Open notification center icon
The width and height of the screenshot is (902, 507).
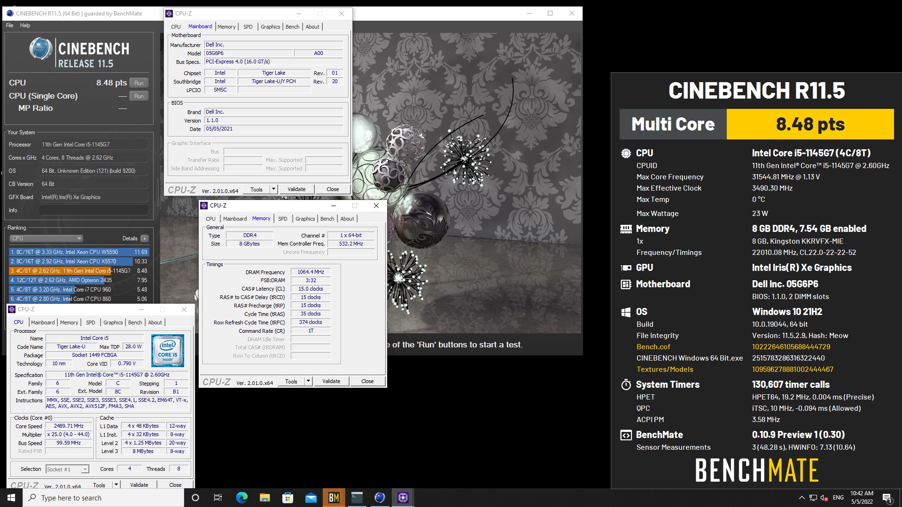pyautogui.click(x=887, y=498)
